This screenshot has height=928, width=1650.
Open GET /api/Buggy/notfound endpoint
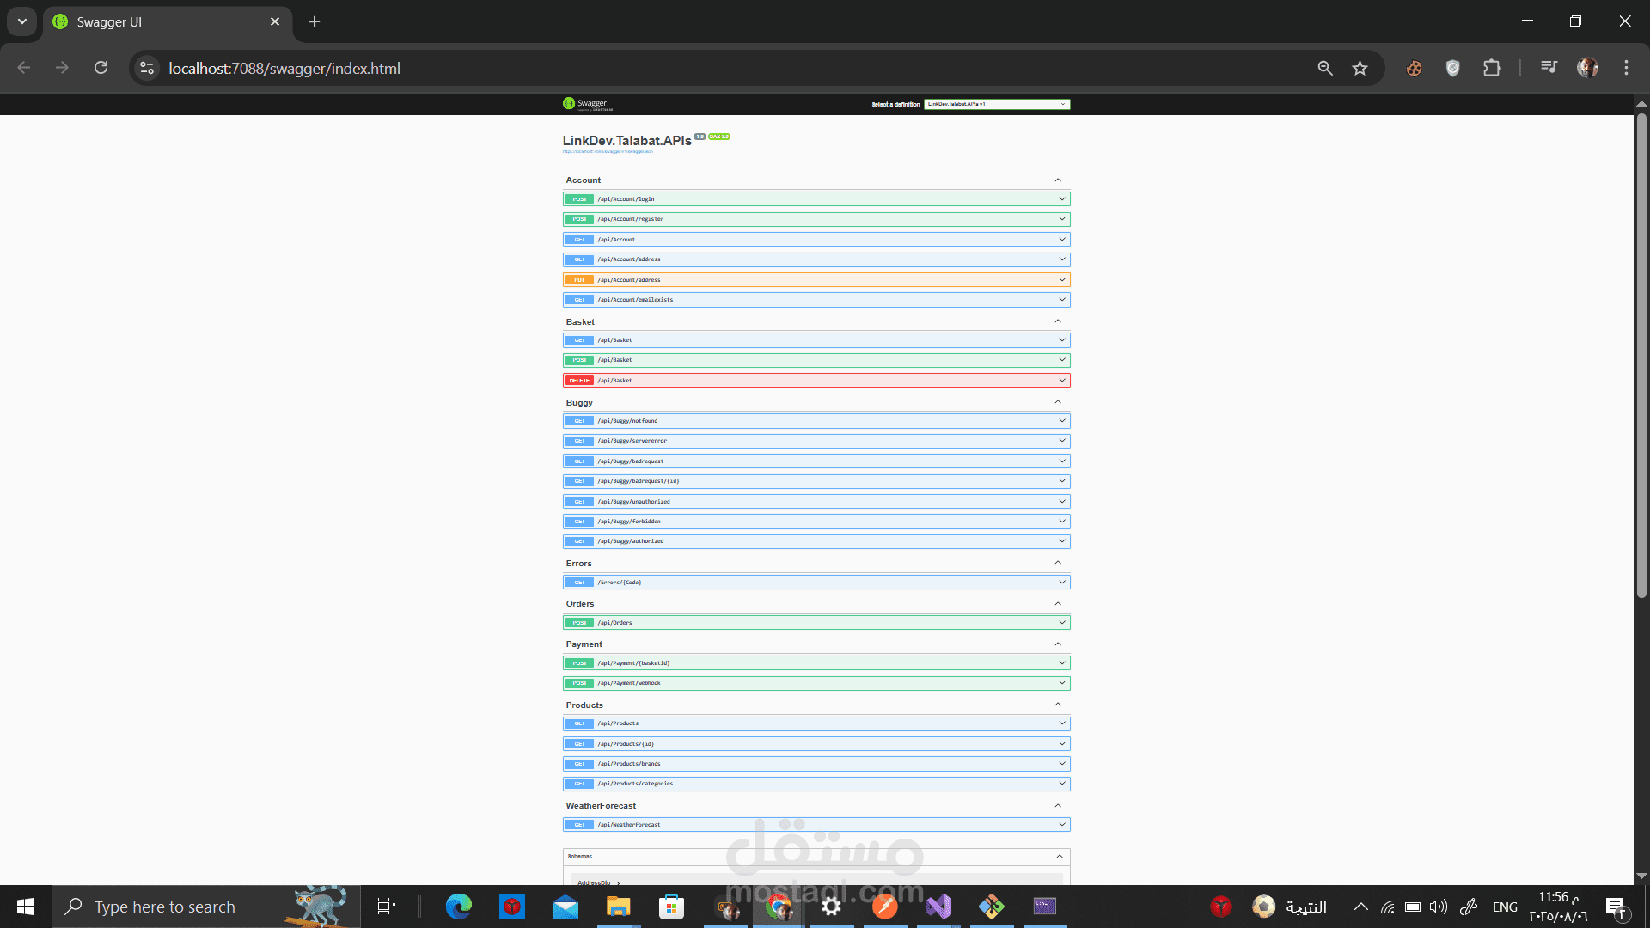pos(816,421)
